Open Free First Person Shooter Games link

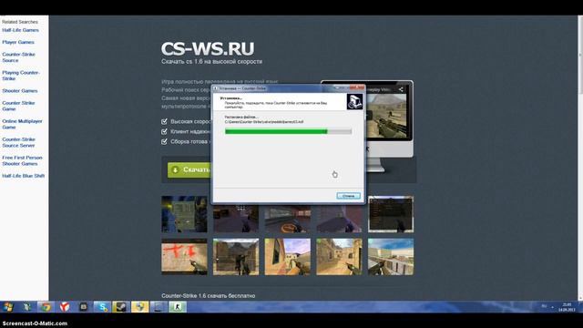point(22,160)
